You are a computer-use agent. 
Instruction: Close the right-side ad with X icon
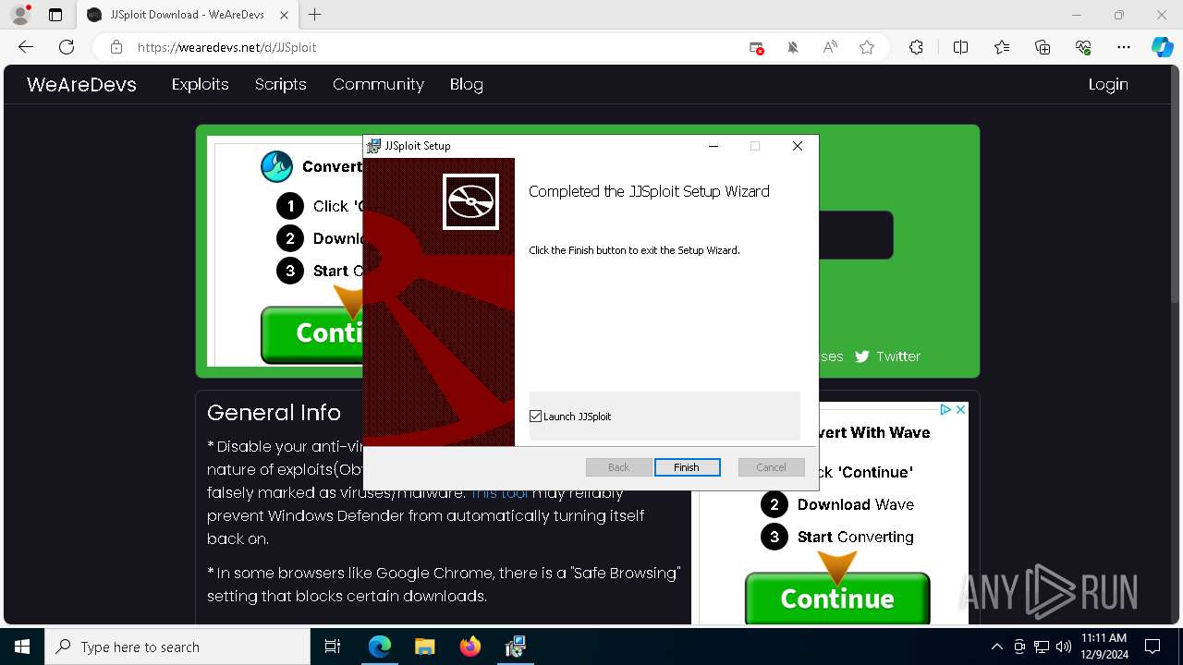coord(960,409)
